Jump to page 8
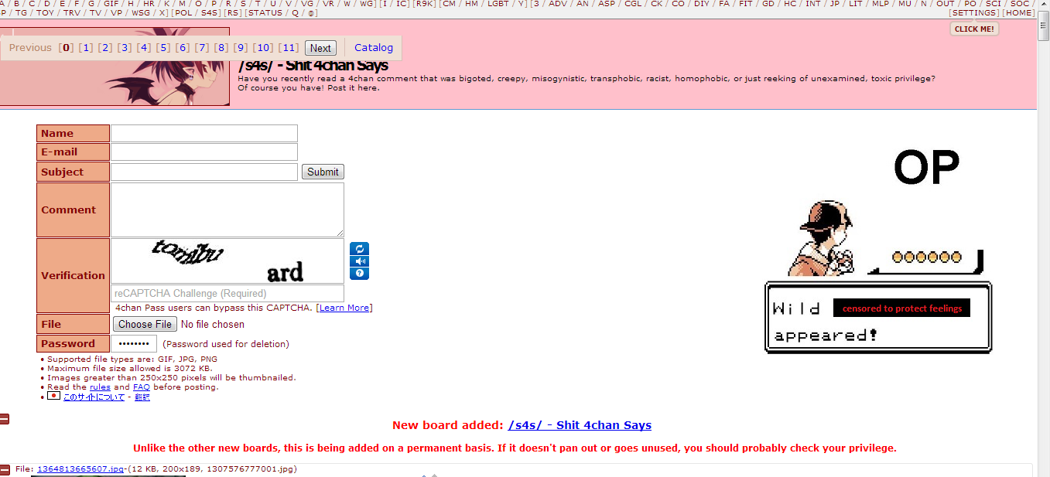 (221, 48)
